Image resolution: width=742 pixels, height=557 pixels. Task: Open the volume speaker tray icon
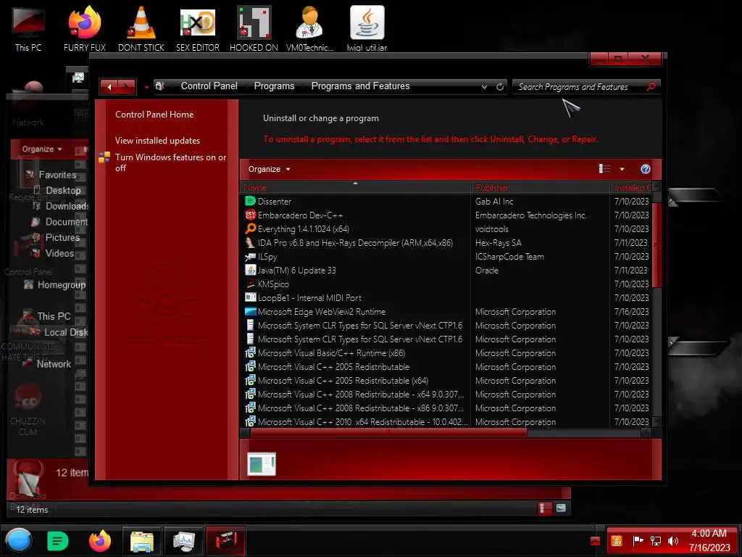pos(672,541)
